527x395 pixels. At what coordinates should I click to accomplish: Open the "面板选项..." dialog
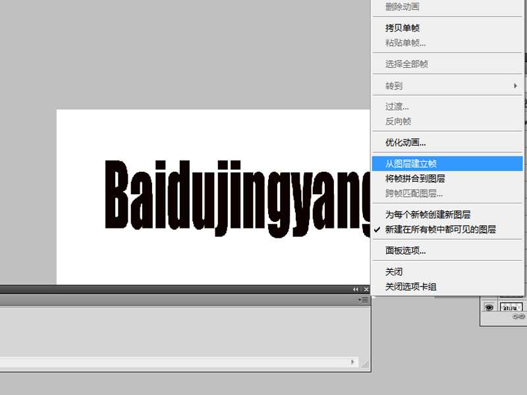point(402,250)
